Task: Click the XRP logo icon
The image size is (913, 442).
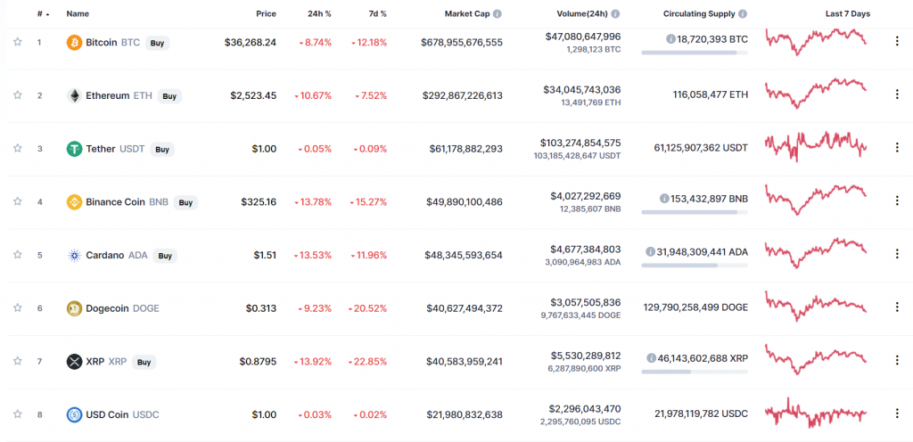Action: pos(74,362)
